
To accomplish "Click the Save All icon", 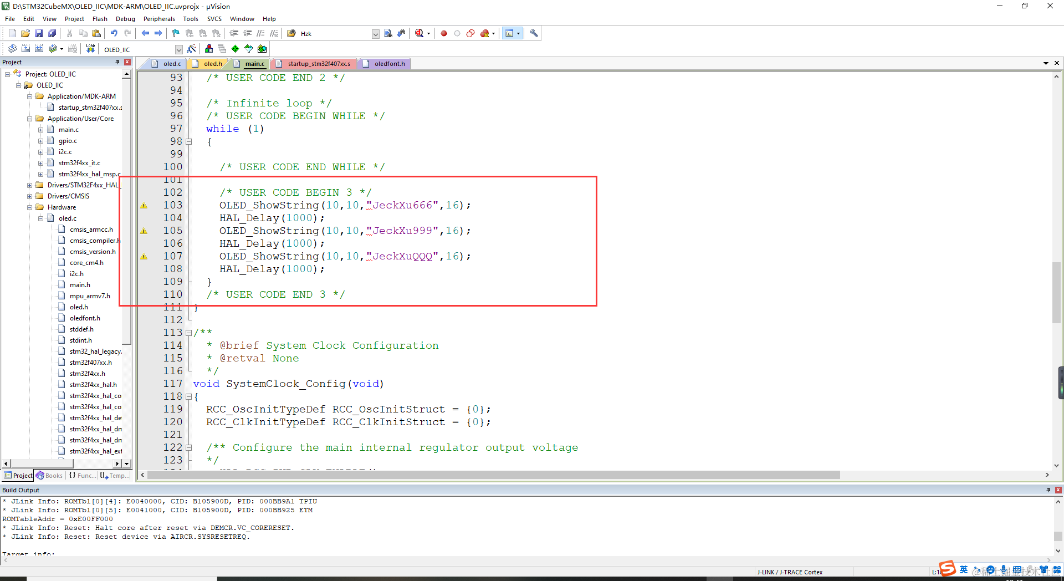I will click(x=52, y=33).
